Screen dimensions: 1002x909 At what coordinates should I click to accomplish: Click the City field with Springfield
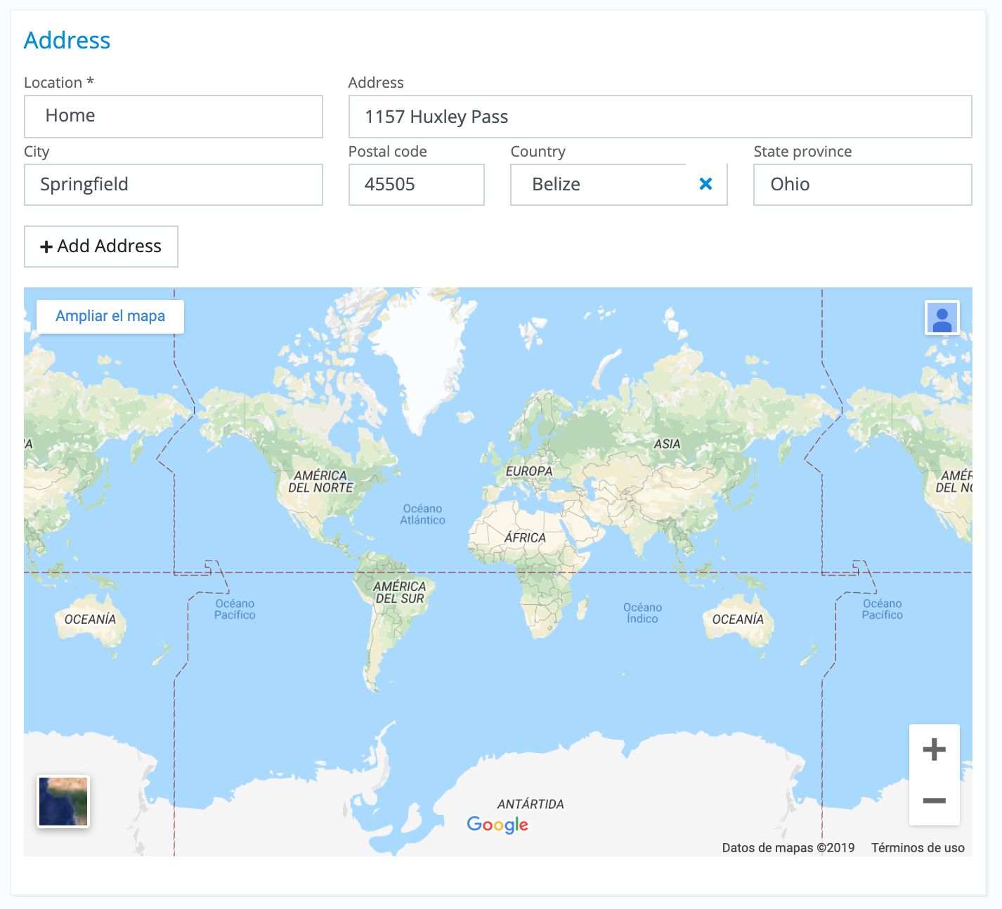click(x=173, y=185)
